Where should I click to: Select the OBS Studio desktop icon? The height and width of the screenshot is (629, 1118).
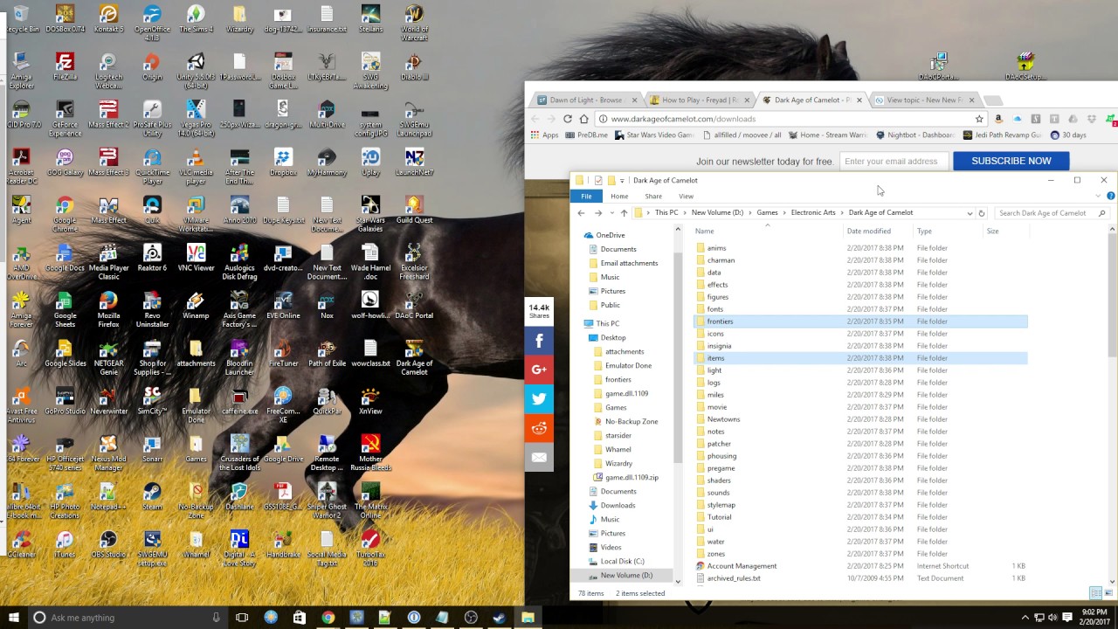click(x=108, y=543)
